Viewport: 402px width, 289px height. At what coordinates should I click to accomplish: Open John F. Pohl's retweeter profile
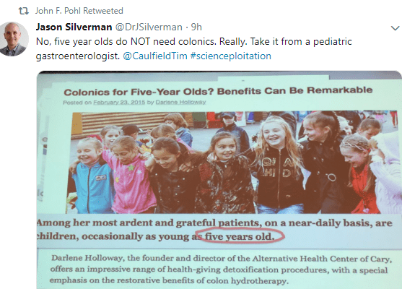coord(58,11)
